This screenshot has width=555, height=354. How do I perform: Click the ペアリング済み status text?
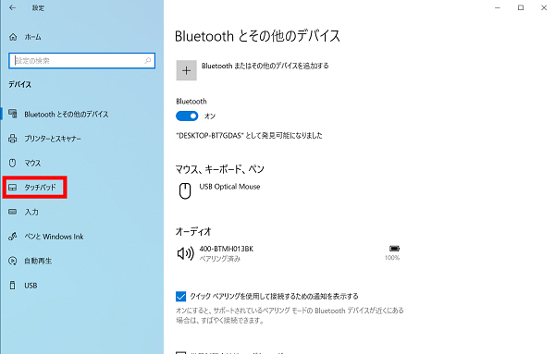point(220,259)
